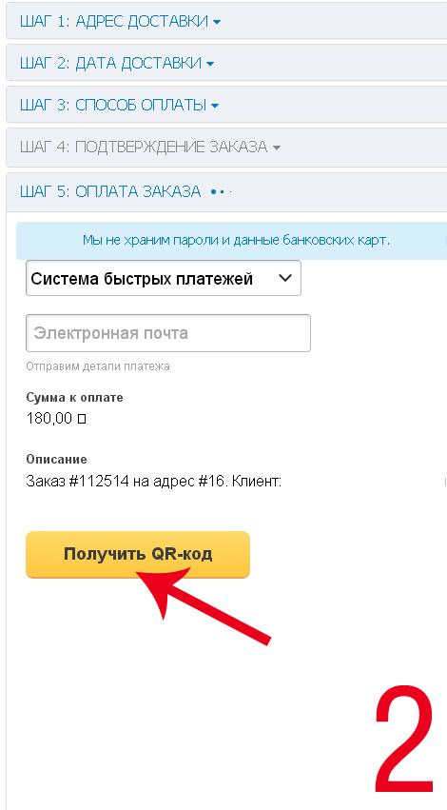447x810 pixels.
Task: Click caret arrow next to АДРЕС ДОСТАВКИ
Action: coord(217,22)
